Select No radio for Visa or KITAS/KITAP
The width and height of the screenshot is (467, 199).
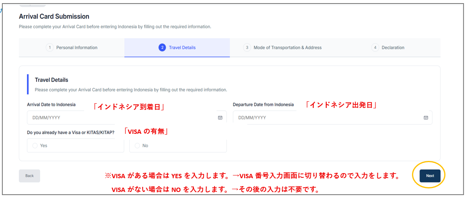[x=137, y=146]
